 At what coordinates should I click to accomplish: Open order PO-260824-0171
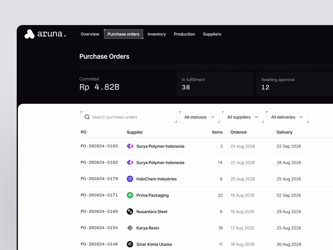[99, 195]
